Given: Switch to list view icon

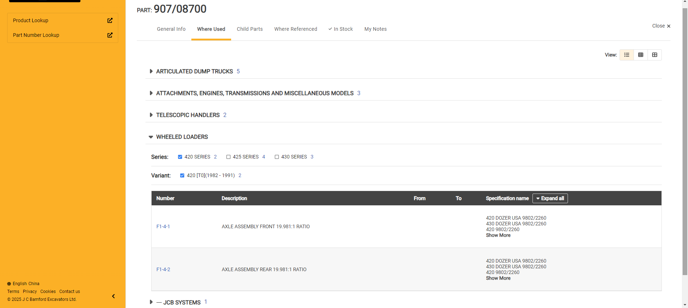Looking at the screenshot, I should 627,55.
